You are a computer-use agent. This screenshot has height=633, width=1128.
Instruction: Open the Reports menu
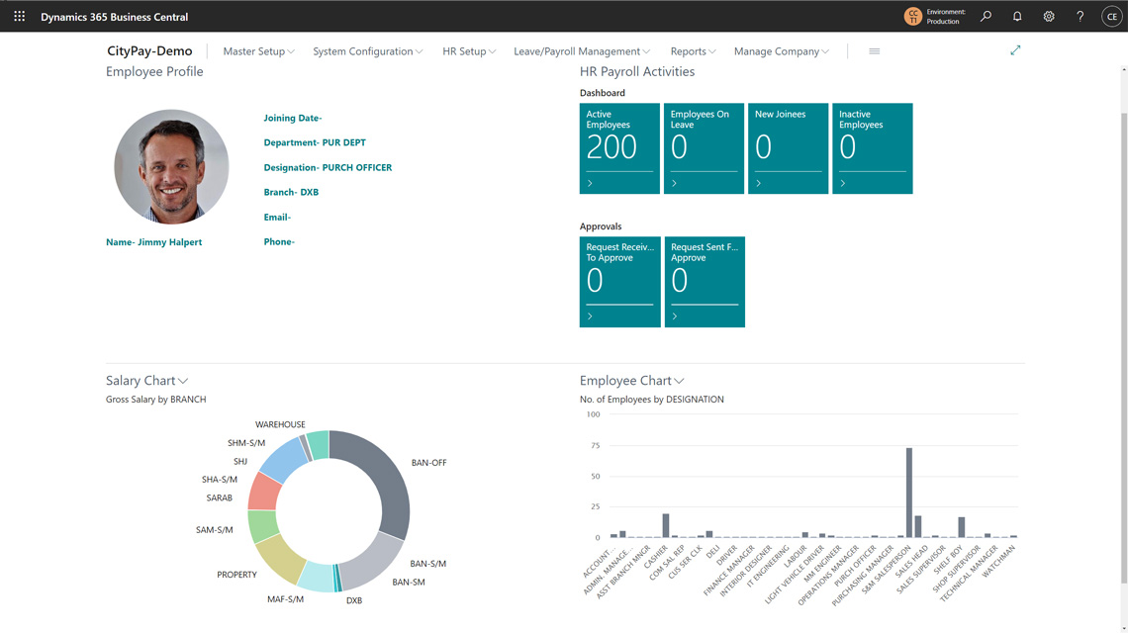pyautogui.click(x=693, y=51)
